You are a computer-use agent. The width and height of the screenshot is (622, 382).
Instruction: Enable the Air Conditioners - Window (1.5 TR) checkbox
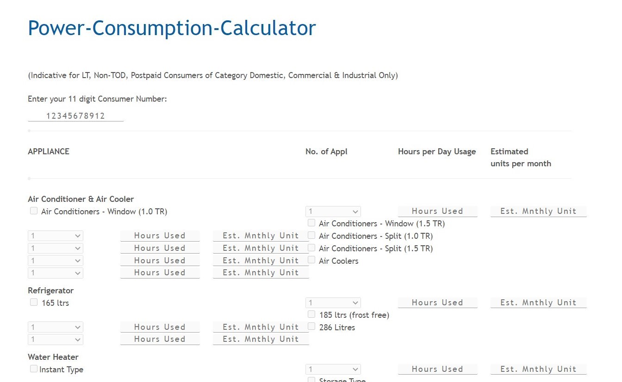click(x=311, y=223)
